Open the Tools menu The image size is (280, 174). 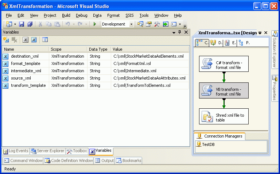click(144, 16)
